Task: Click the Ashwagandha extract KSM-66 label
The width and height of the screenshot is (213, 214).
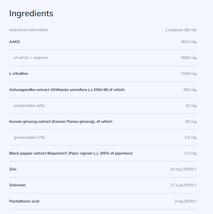Action: [67, 90]
